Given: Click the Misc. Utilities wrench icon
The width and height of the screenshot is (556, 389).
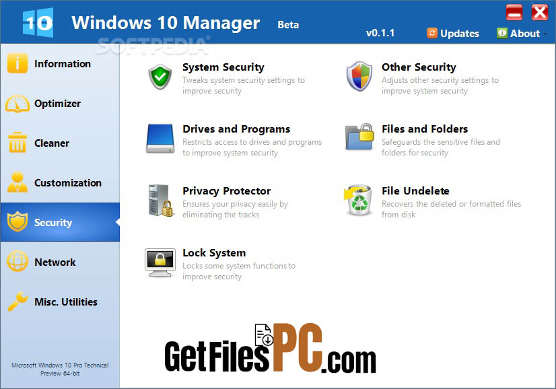Looking at the screenshot, I should pyautogui.click(x=17, y=301).
